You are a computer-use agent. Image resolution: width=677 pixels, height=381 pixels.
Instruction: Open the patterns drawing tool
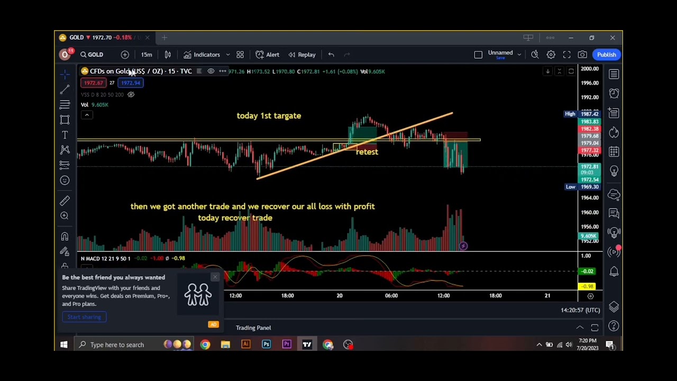point(65,150)
